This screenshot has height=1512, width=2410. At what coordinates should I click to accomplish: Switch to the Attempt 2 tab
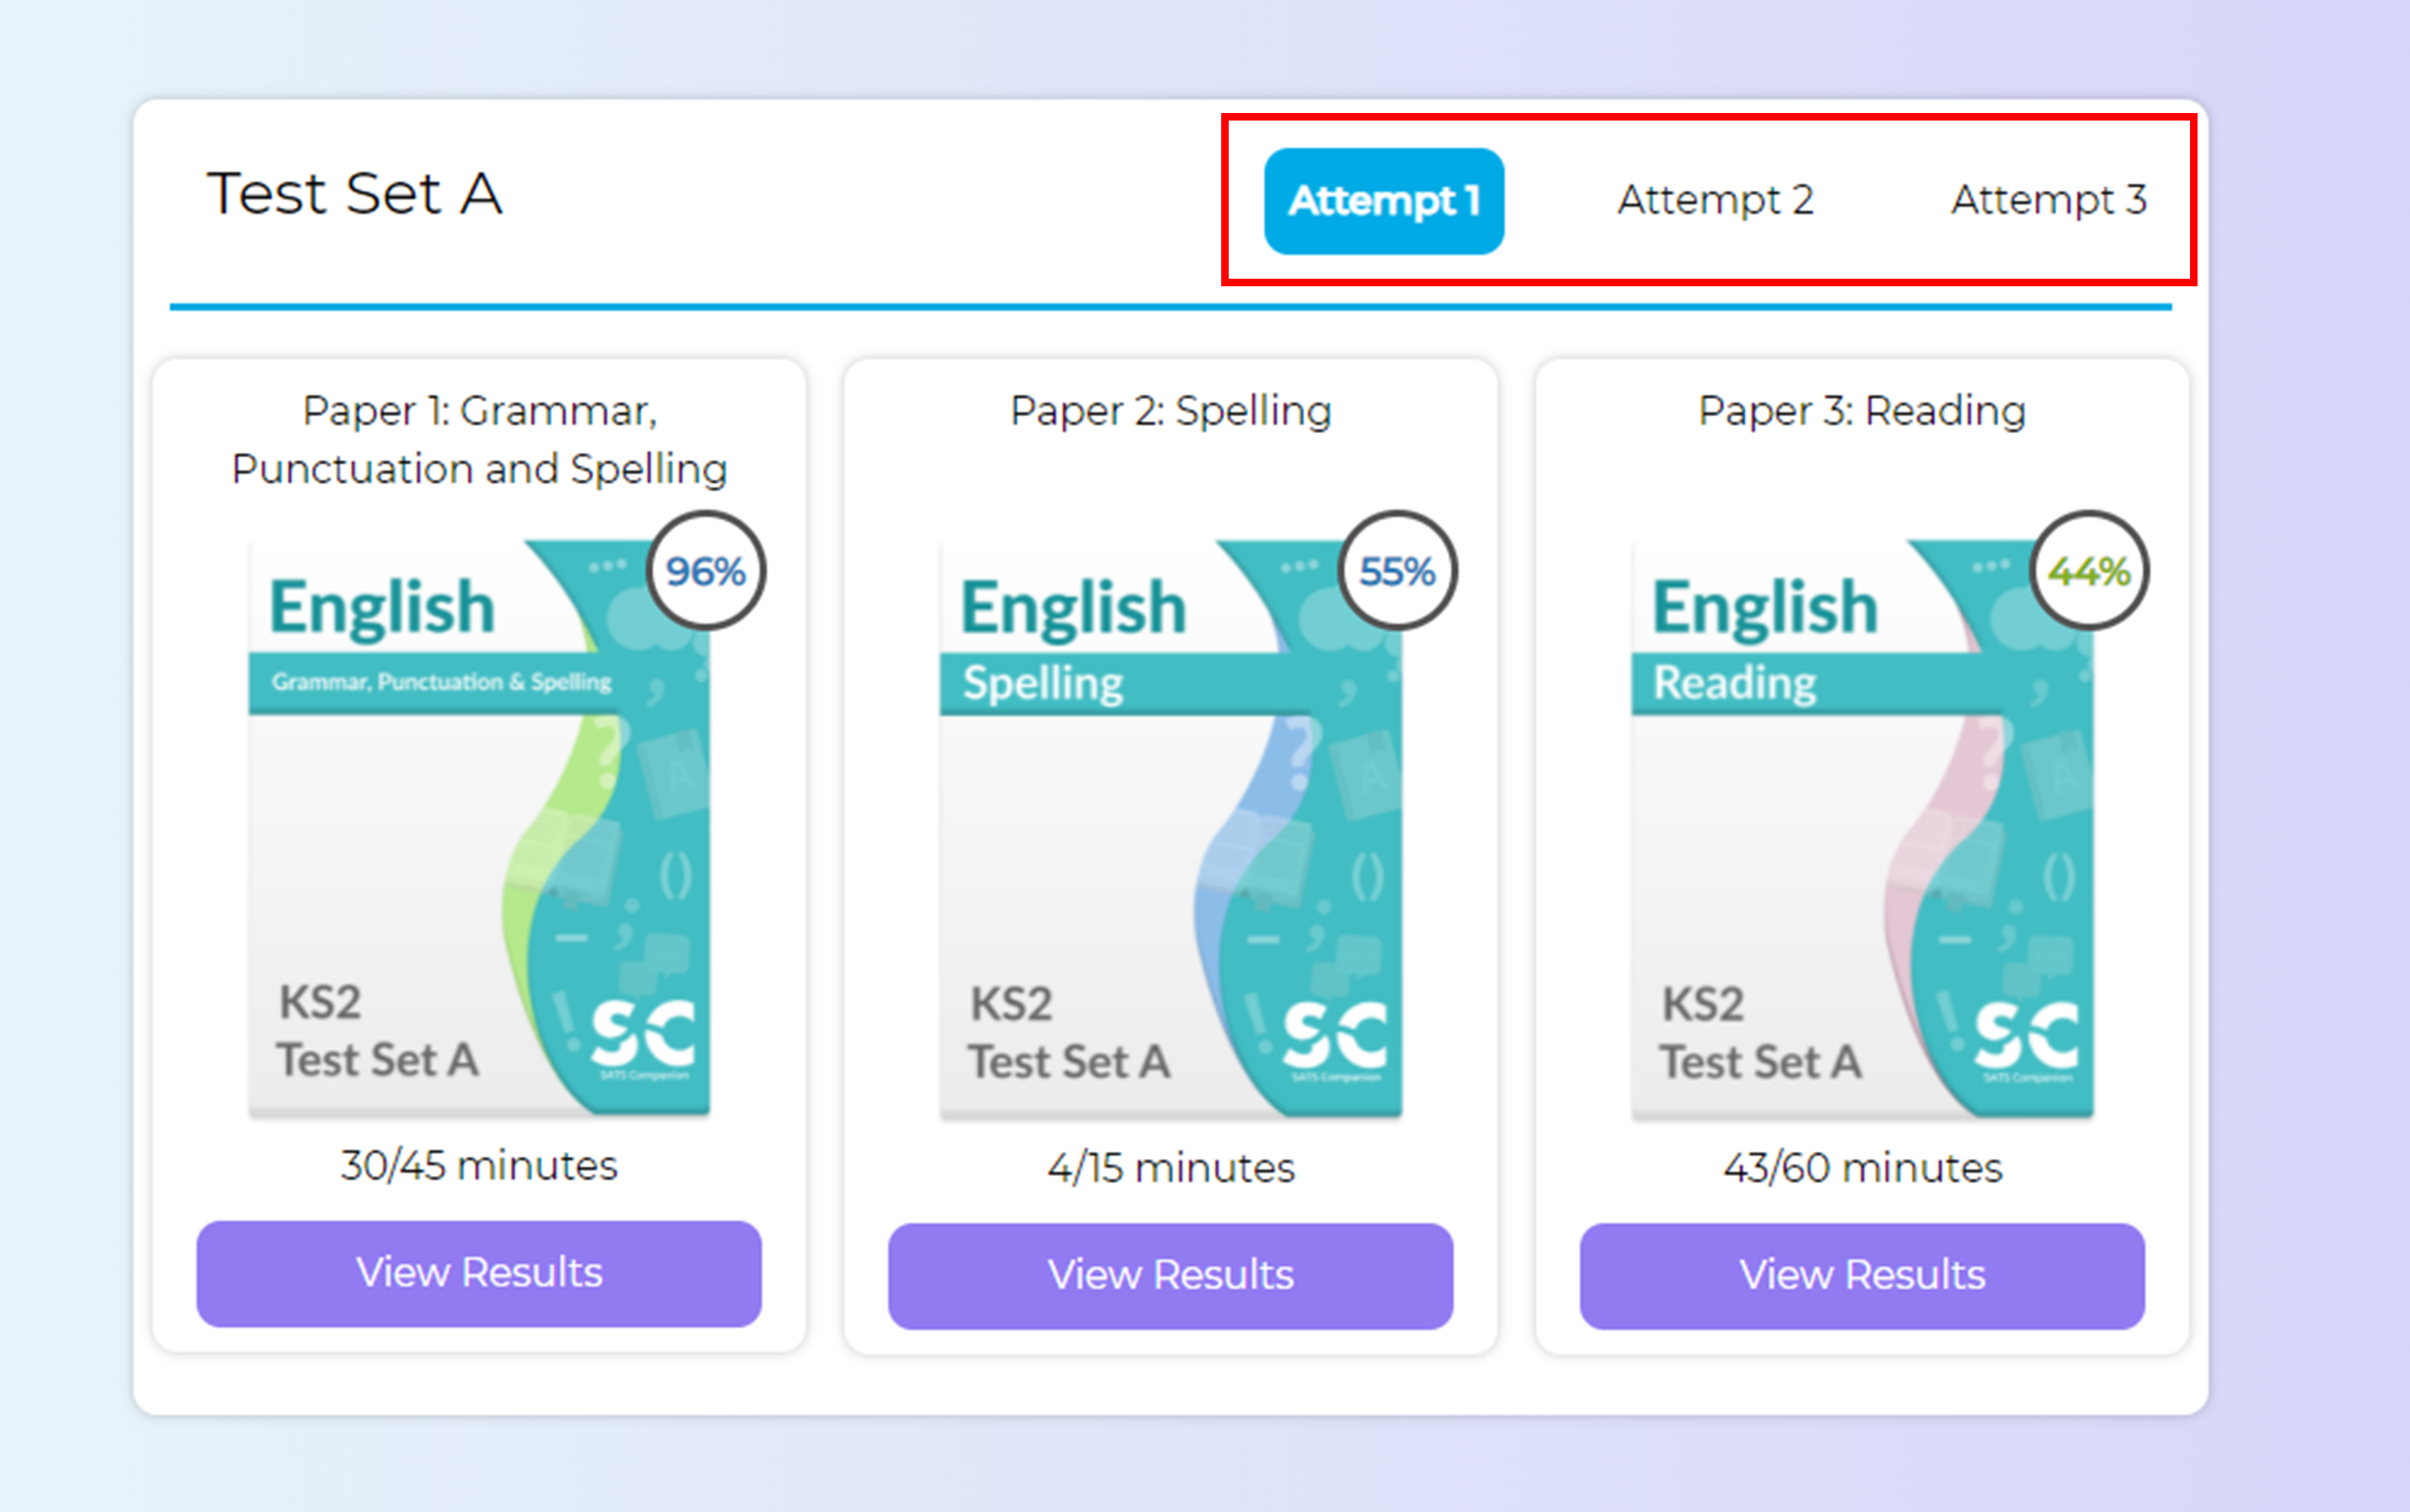[x=1715, y=200]
